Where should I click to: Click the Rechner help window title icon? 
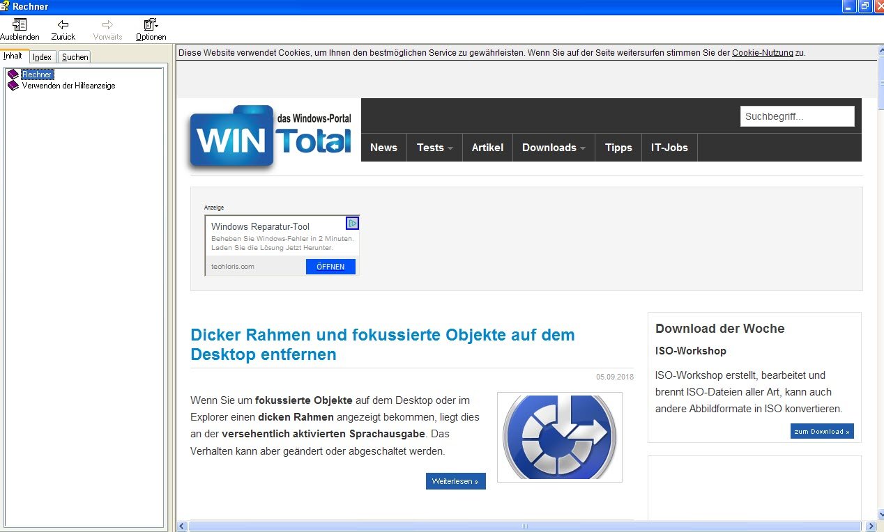pos(5,6)
